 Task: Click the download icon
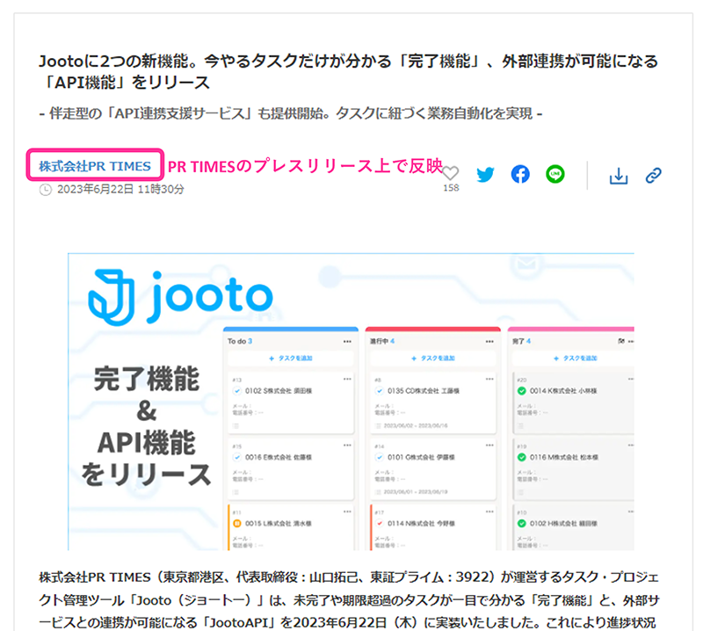(x=619, y=176)
